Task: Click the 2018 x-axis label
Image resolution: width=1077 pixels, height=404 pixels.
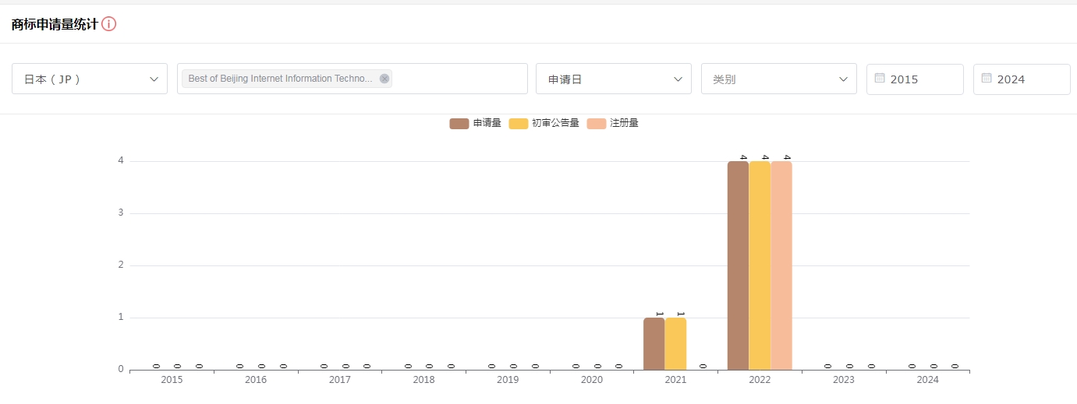Action: coord(423,380)
